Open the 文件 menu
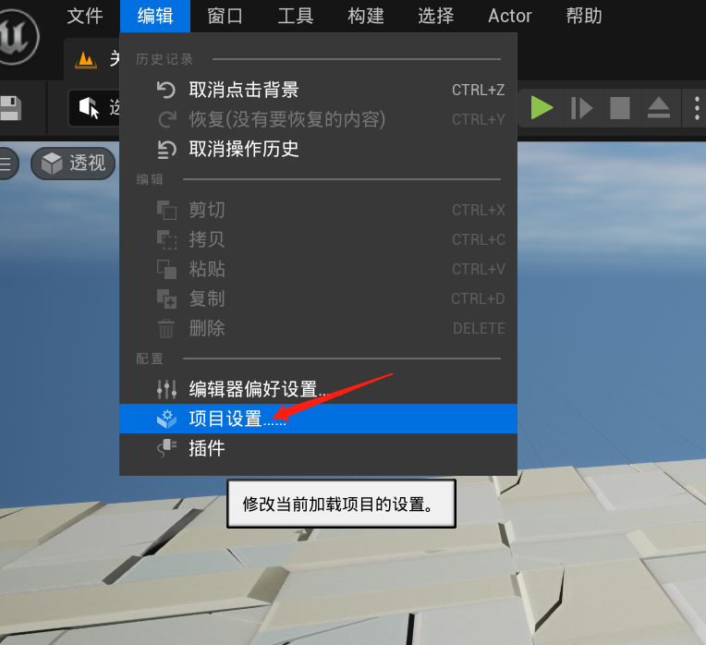The height and width of the screenshot is (645, 706). [x=85, y=17]
